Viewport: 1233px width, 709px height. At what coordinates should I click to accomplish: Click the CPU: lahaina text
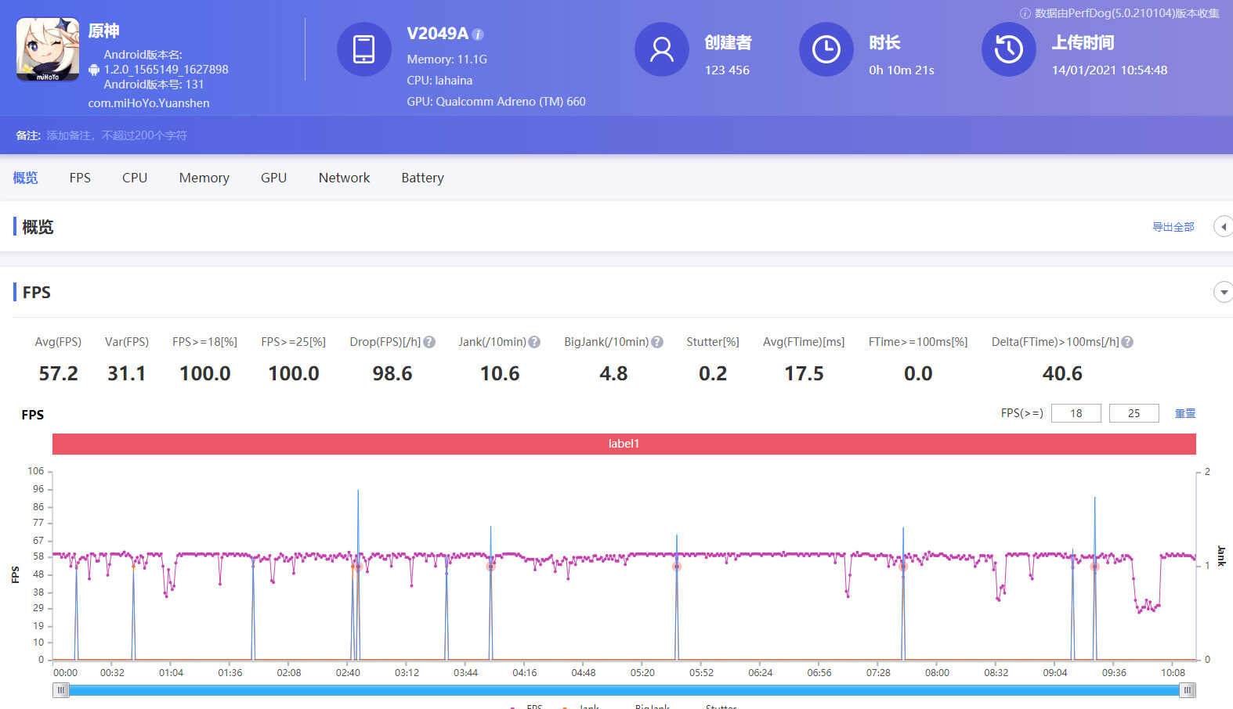click(439, 81)
